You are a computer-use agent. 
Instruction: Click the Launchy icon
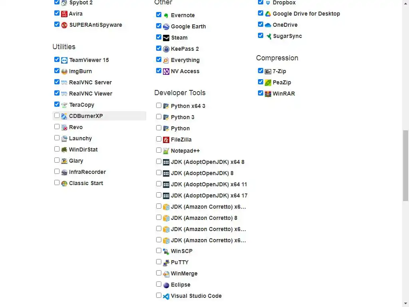click(64, 139)
